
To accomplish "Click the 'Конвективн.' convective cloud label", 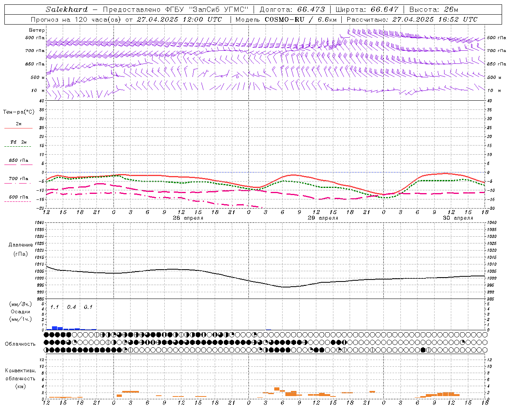I will 20,371.
